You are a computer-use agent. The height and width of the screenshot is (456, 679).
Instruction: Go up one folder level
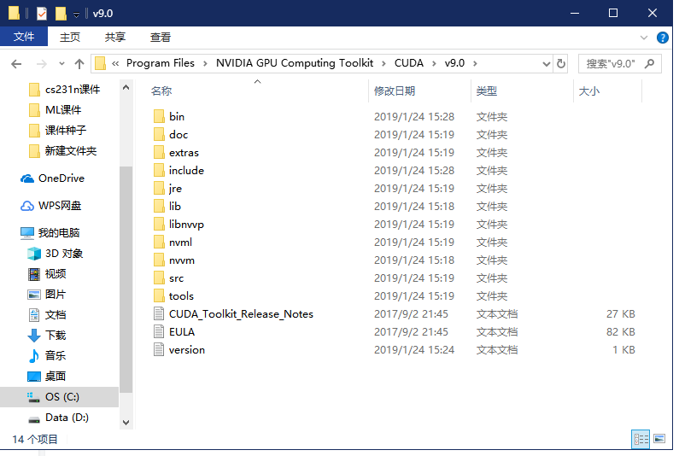(79, 64)
